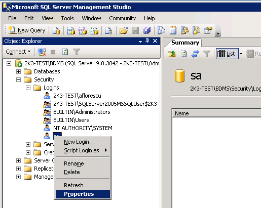Open the Connect dropdown in Object Explorer
The height and width of the screenshot is (208, 261).
click(x=18, y=52)
